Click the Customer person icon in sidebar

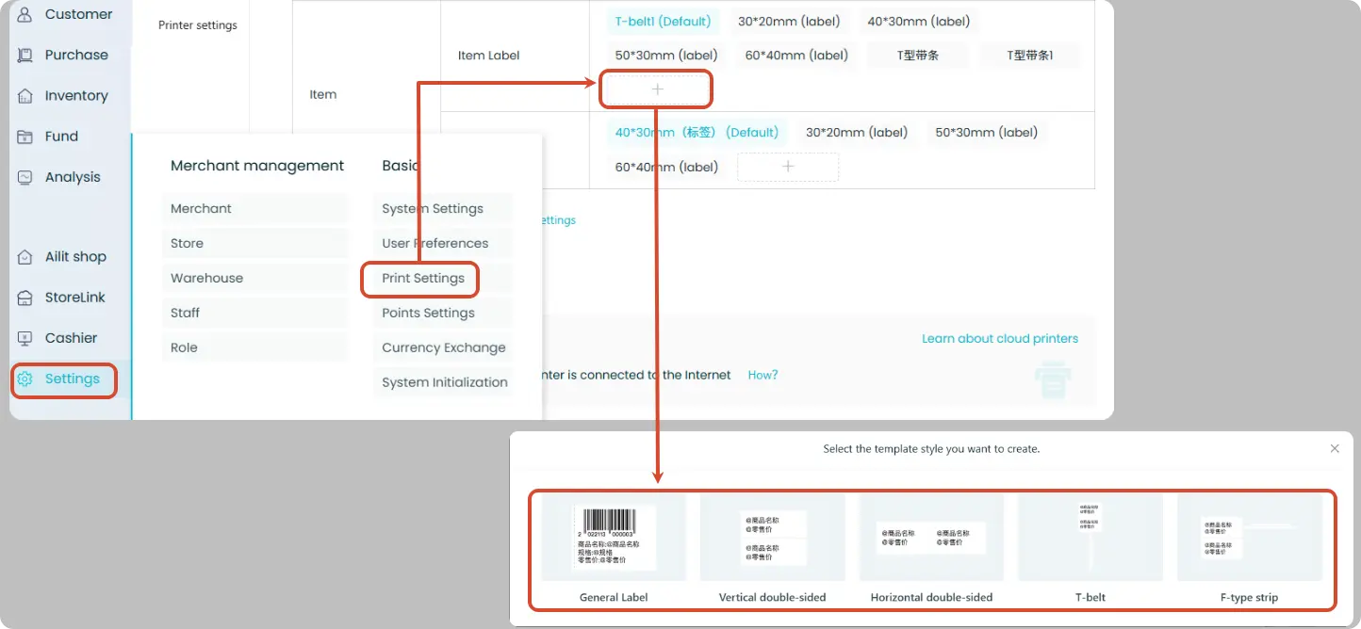tap(25, 14)
